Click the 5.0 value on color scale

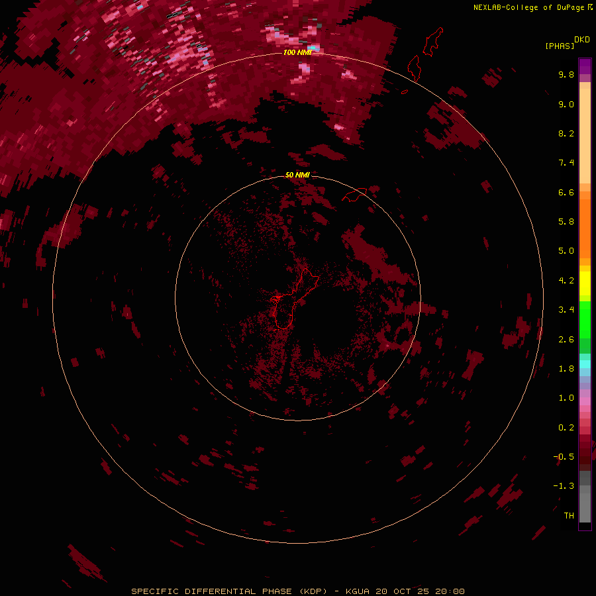(566, 251)
